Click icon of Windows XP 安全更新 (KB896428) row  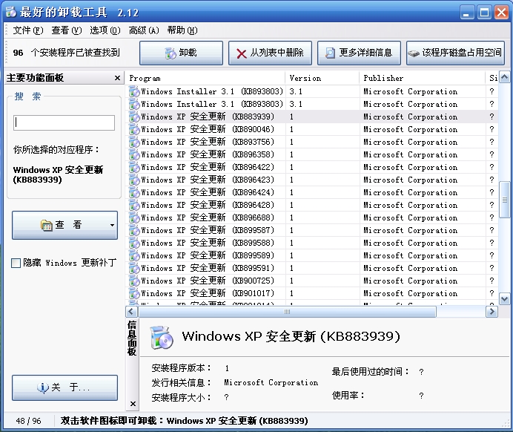(134, 205)
